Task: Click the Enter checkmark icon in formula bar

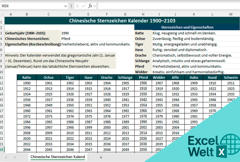Action: tap(84, 6)
